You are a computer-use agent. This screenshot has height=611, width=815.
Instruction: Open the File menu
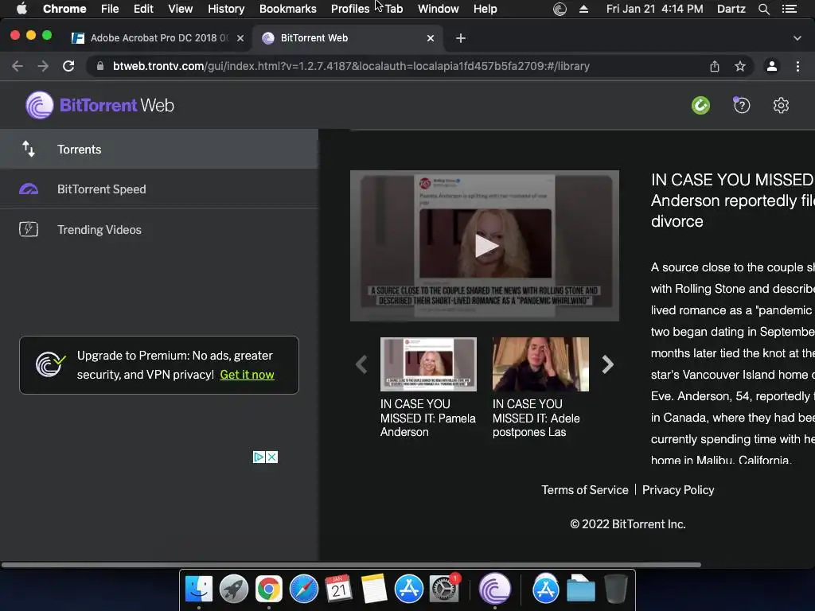(x=110, y=9)
